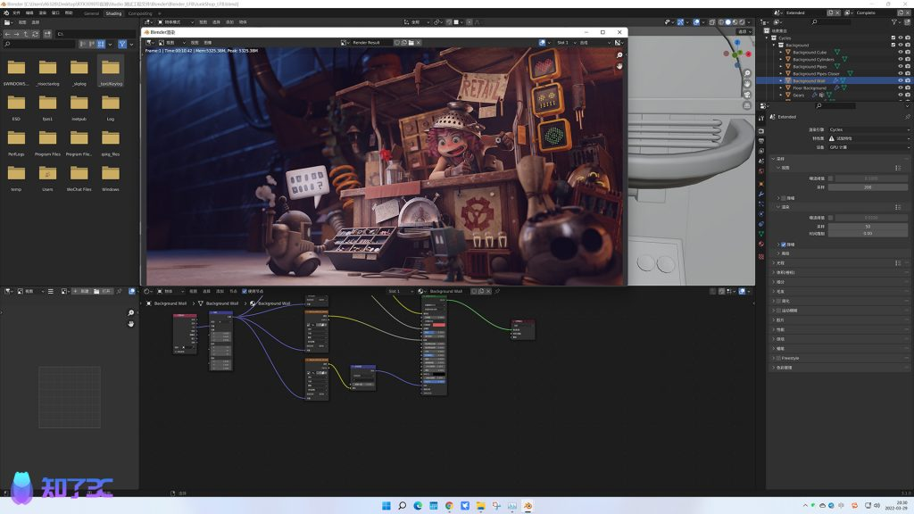This screenshot has width=914, height=514.
Task: Uncheck the Cycles collection exclude checkbox
Action: (893, 37)
